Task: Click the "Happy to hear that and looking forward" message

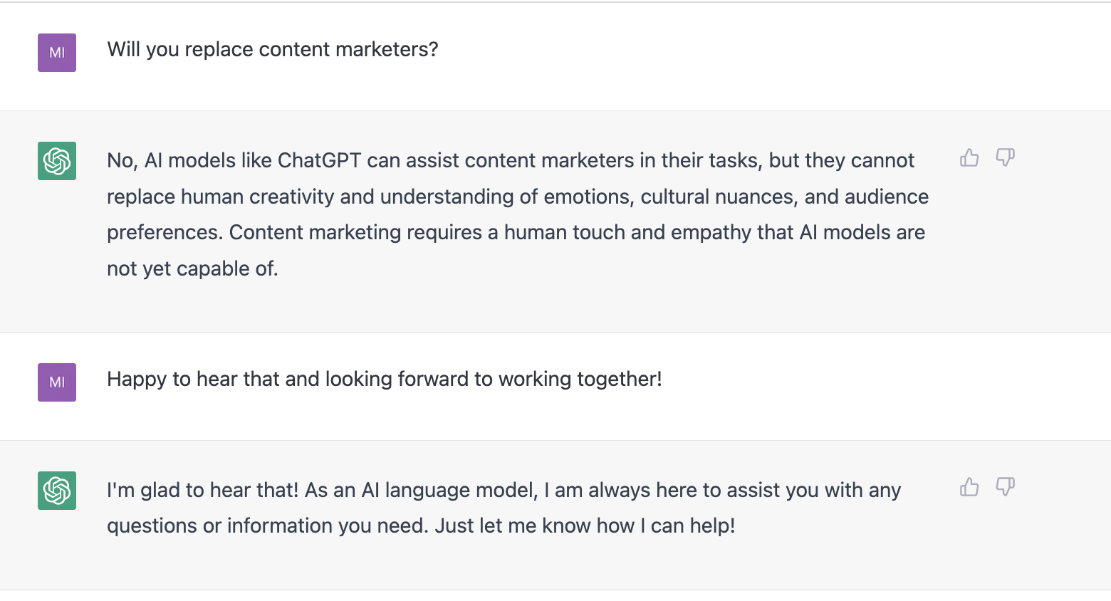Action: click(x=385, y=380)
